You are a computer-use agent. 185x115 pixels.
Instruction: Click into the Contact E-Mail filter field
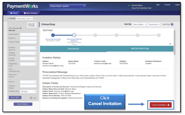[x=28, y=42]
